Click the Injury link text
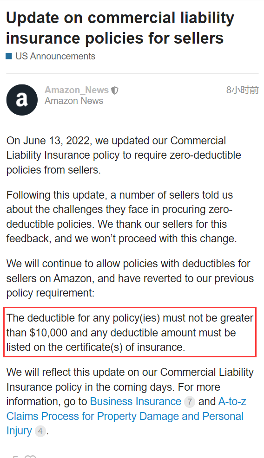This screenshot has width=264, height=458. pos(19,431)
